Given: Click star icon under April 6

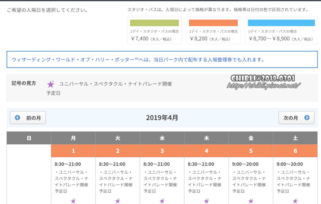Looking at the screenshot, I should pyautogui.click(x=295, y=201).
